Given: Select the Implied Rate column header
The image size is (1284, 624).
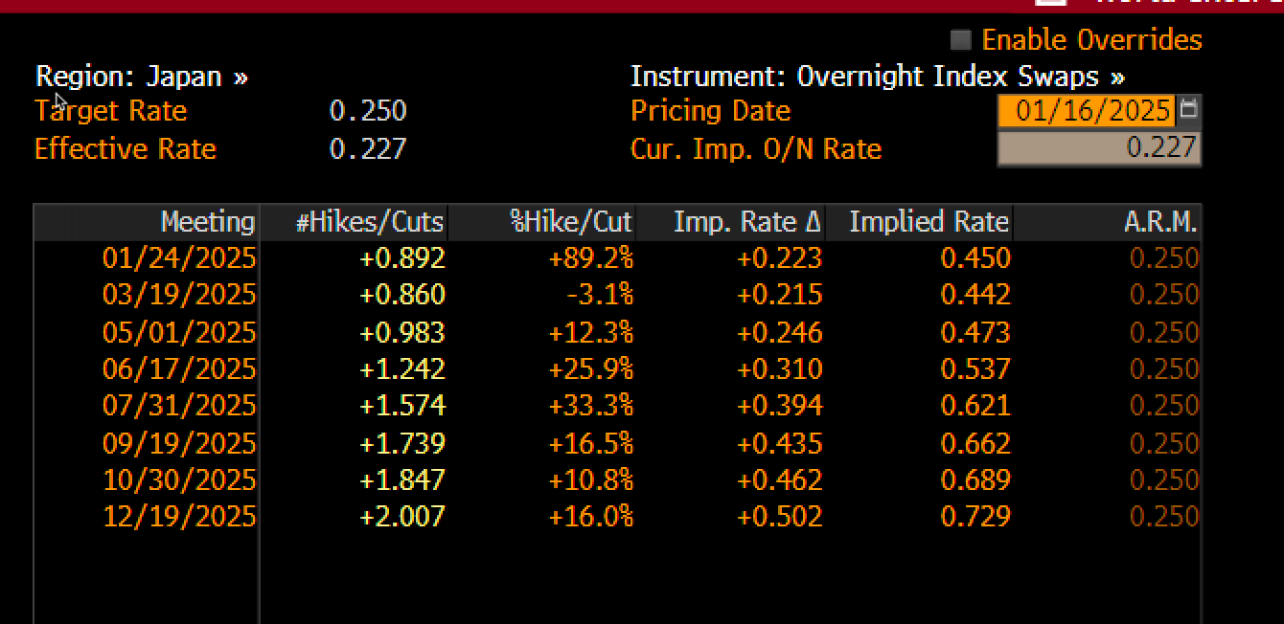Looking at the screenshot, I should (929, 222).
